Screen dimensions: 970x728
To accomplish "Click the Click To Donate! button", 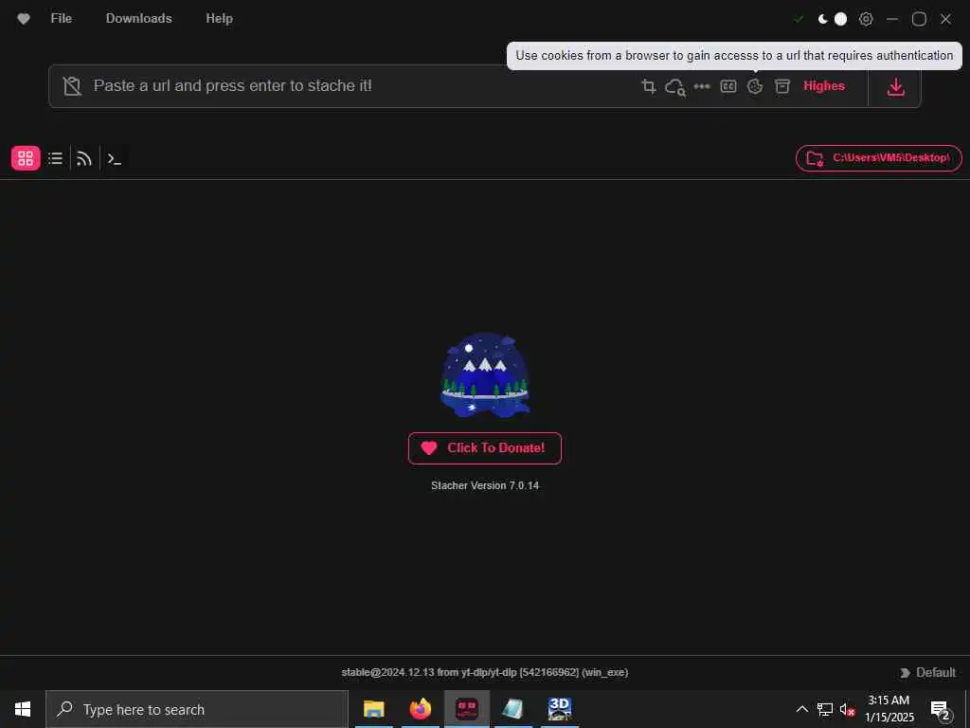I will tap(484, 448).
